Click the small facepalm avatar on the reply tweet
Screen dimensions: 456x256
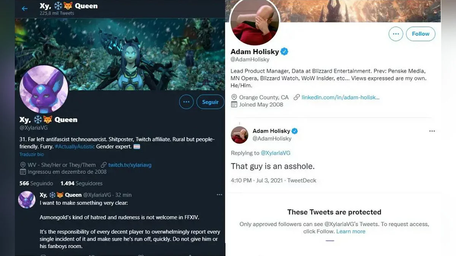(x=240, y=135)
